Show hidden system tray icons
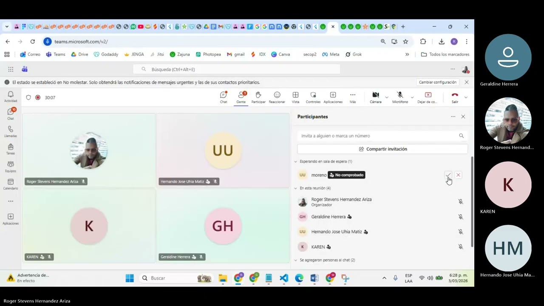This screenshot has width=544, height=306. 384,278
